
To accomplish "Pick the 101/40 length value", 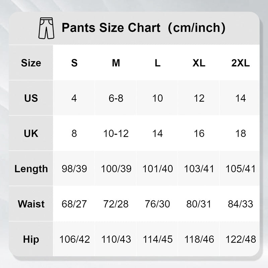I will click(157, 169).
